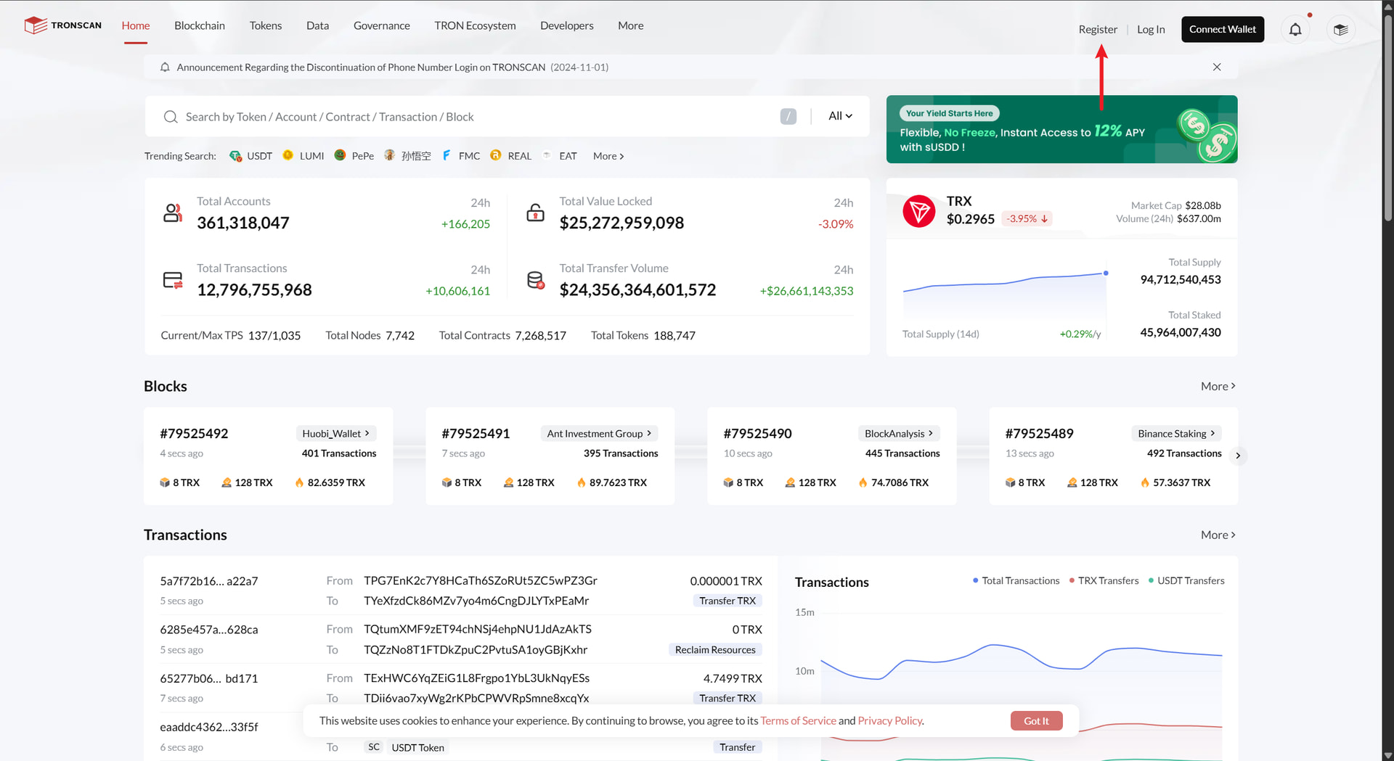Click the slash shortcut icon in search
The image size is (1394, 761).
788,117
